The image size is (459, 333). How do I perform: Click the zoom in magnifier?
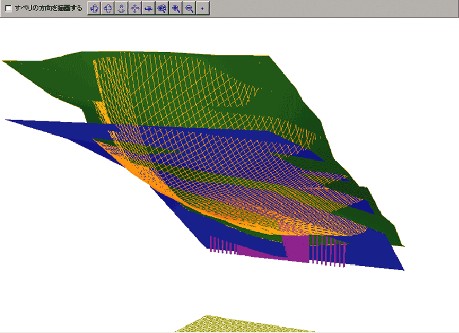(176, 8)
